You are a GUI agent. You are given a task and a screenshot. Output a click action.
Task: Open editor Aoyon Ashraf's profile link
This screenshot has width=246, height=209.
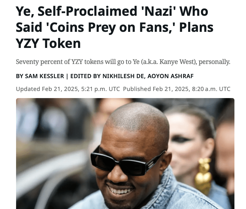point(171,76)
